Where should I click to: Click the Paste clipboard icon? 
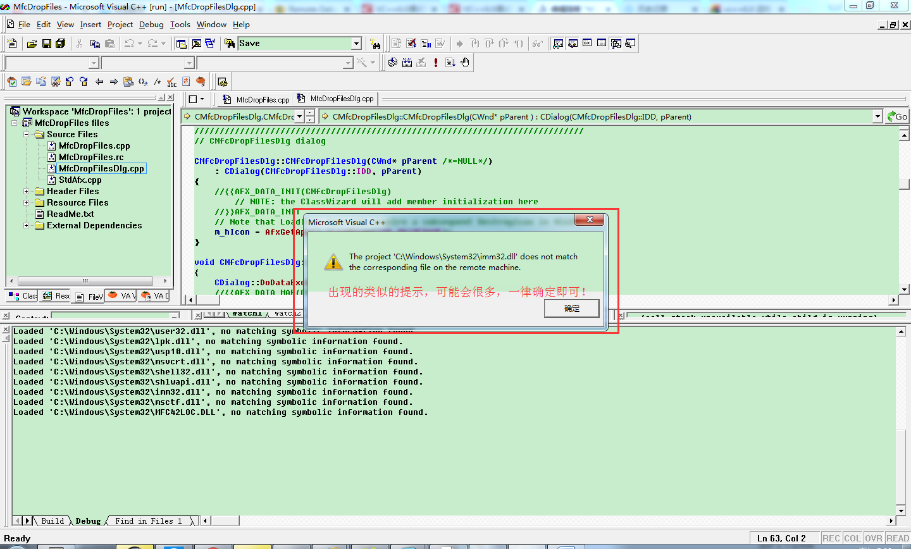pos(110,44)
